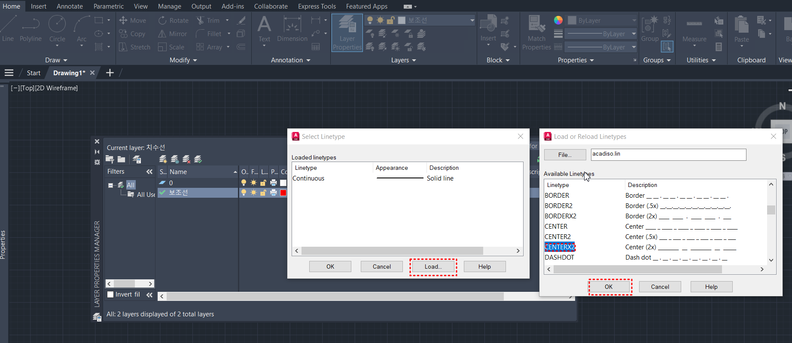Click white color swatch of layer 0
The height and width of the screenshot is (343, 792).
pyautogui.click(x=283, y=183)
